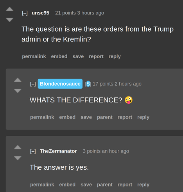
Task: Downvote Blondeenosauce's comment
Action: [x=18, y=91]
